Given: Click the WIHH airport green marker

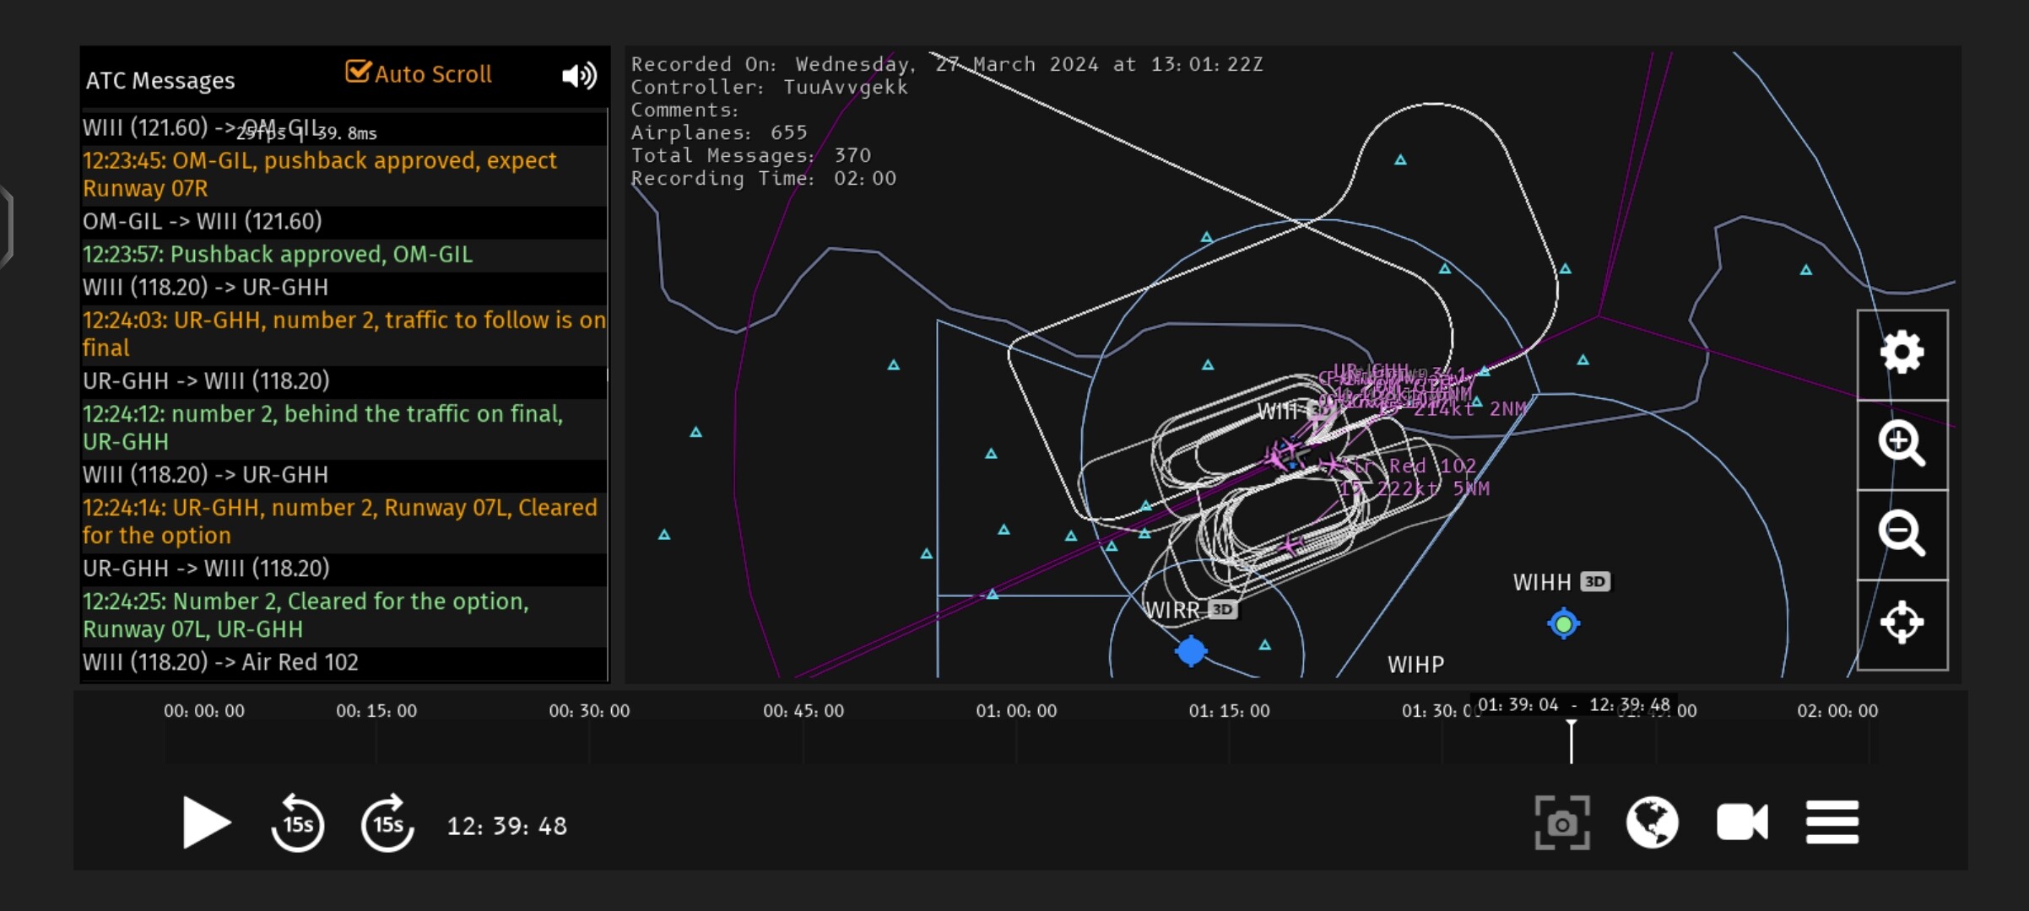Looking at the screenshot, I should (x=1563, y=624).
